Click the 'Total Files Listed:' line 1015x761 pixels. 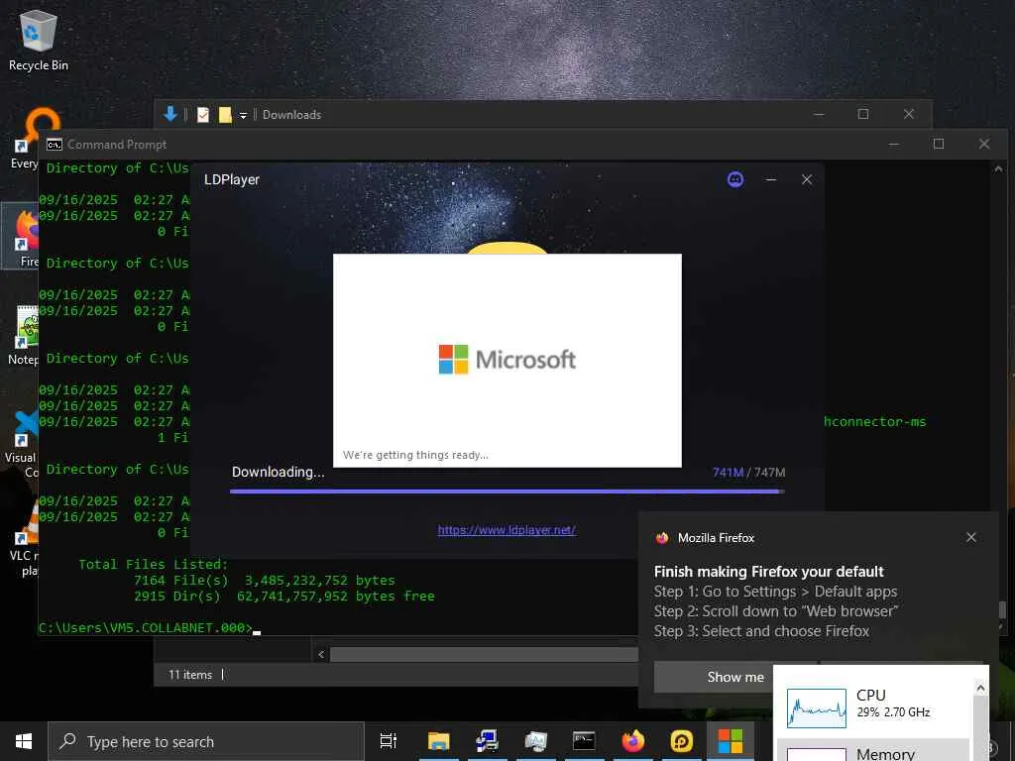click(x=154, y=564)
